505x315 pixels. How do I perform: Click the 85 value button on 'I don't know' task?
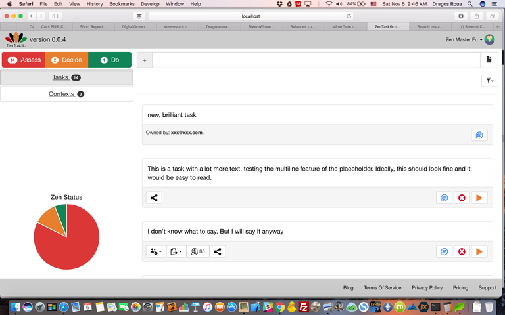[198, 251]
